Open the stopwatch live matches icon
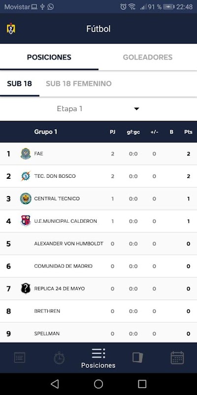 [x=59, y=357]
